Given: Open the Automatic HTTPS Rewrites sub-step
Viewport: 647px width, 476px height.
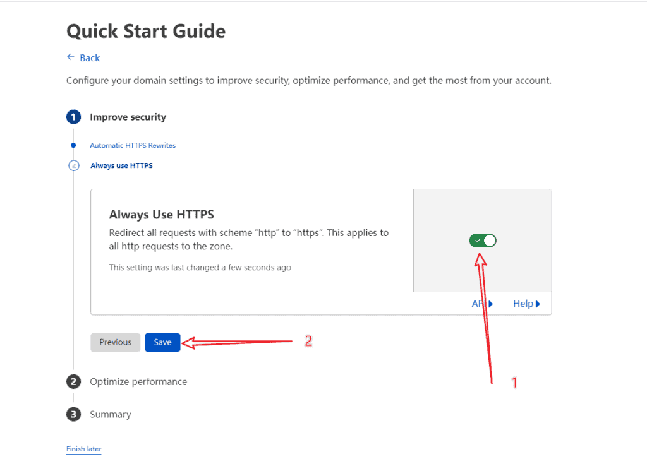Looking at the screenshot, I should pos(133,145).
